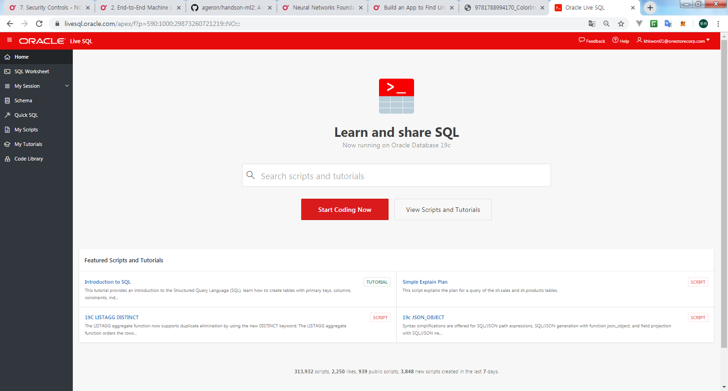
Task: Click the My Scripts document icon
Action: (x=7, y=130)
